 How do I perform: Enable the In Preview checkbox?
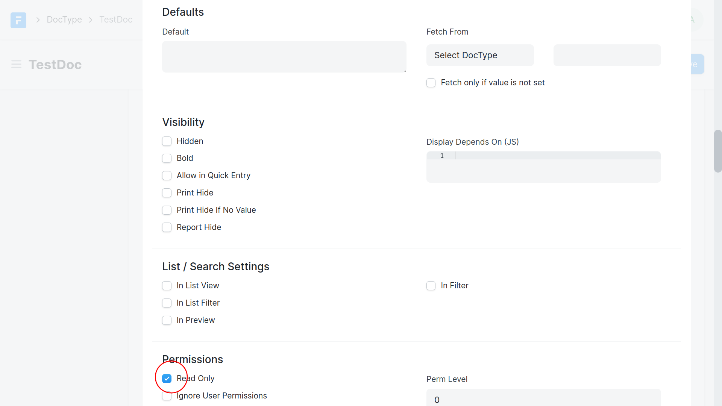pyautogui.click(x=167, y=320)
